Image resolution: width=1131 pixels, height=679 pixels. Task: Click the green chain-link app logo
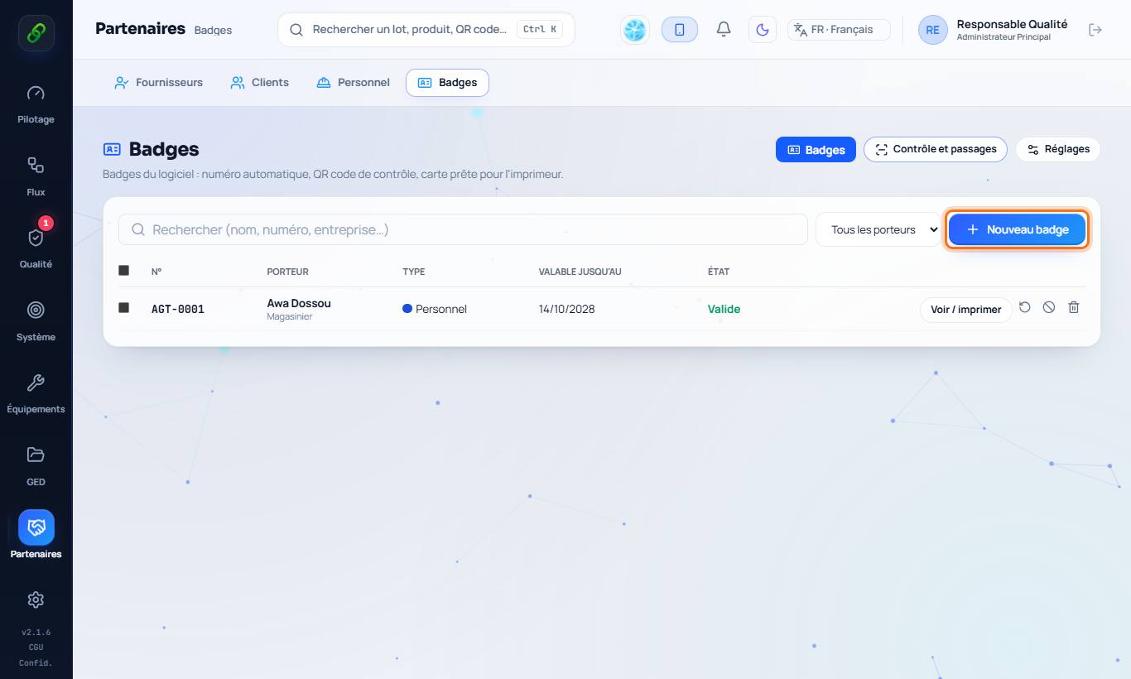pyautogui.click(x=36, y=33)
